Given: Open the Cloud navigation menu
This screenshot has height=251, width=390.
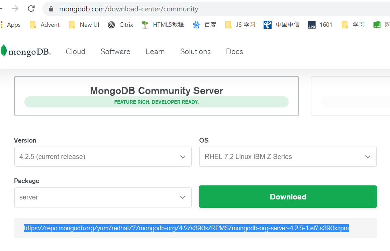Looking at the screenshot, I should [75, 52].
